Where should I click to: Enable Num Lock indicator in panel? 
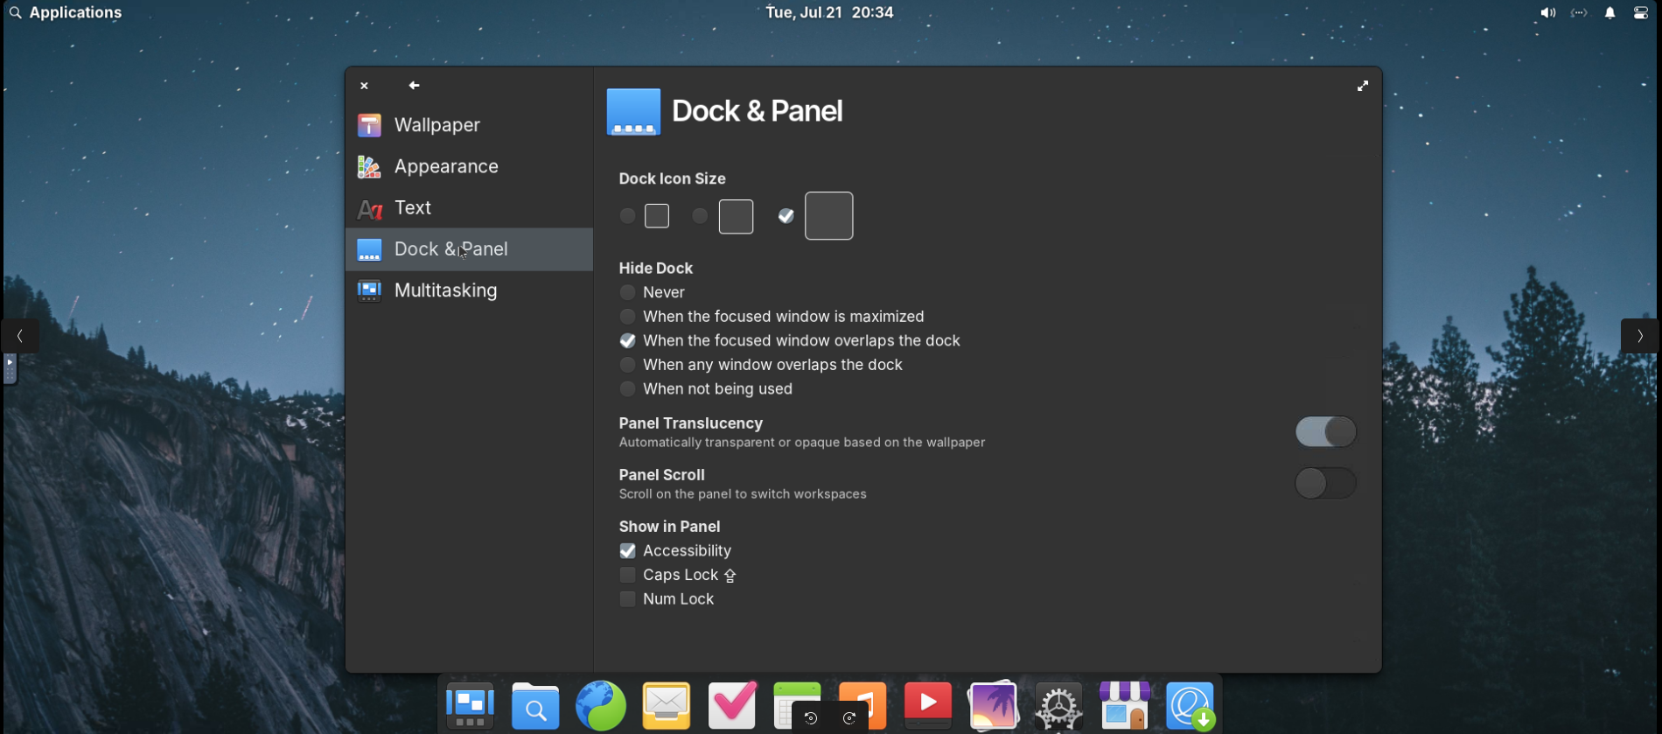point(667,599)
